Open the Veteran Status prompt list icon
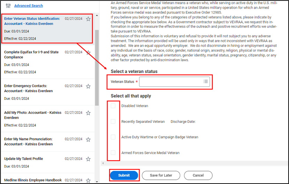The height and width of the screenshot is (184, 289). [206, 82]
